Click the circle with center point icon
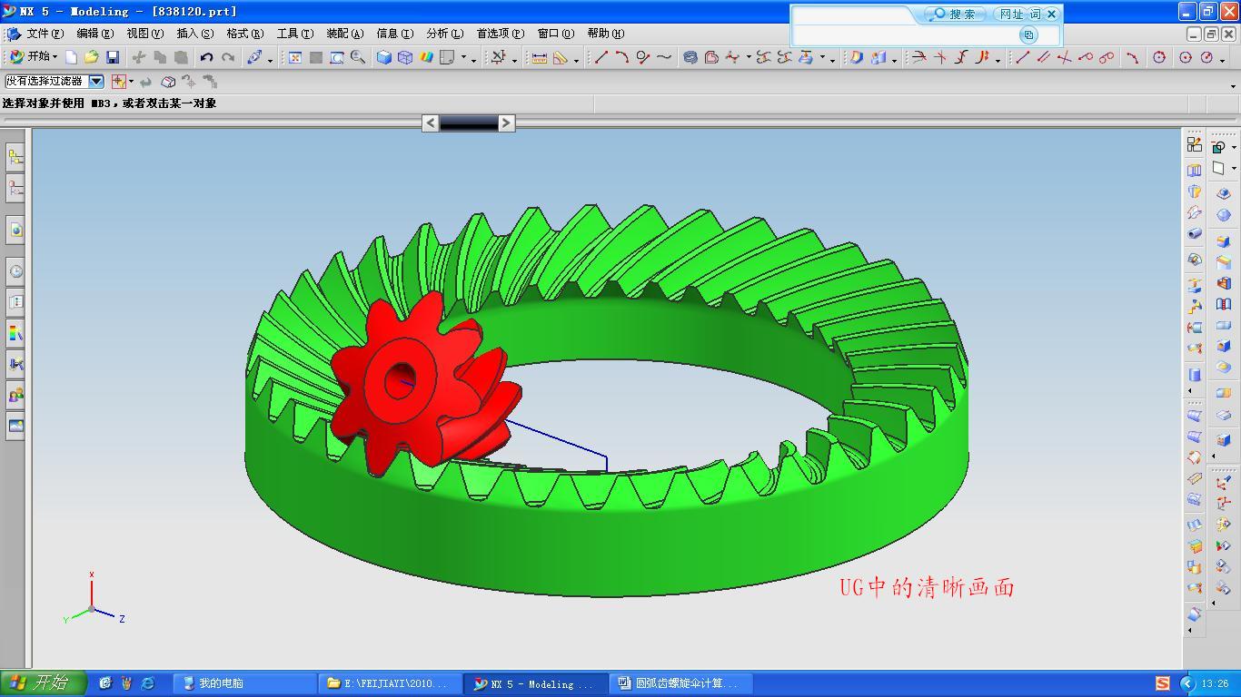This screenshot has height=697, width=1241. coord(1186,57)
